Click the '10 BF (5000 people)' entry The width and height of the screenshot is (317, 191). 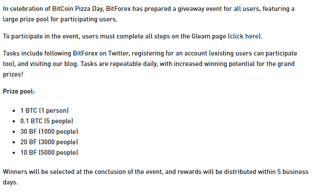click(49, 153)
